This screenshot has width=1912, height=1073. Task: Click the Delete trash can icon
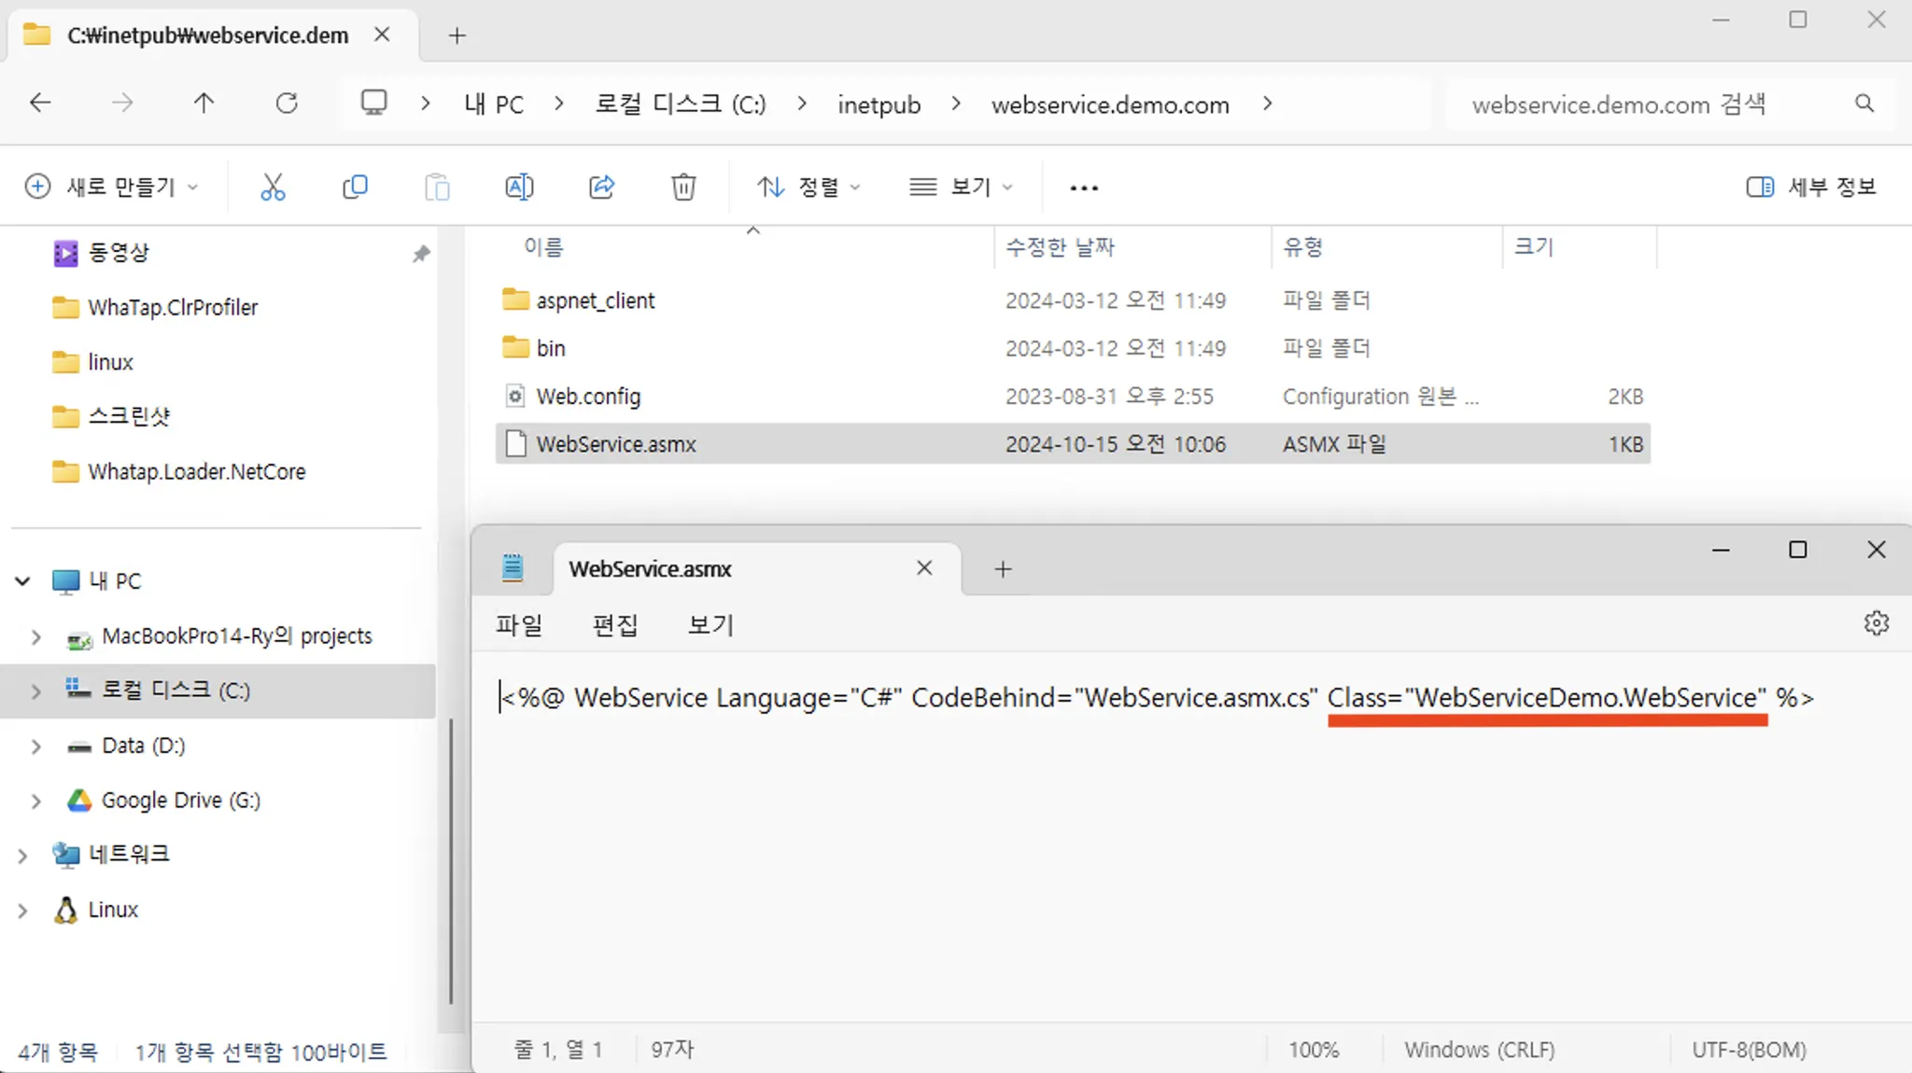click(683, 188)
